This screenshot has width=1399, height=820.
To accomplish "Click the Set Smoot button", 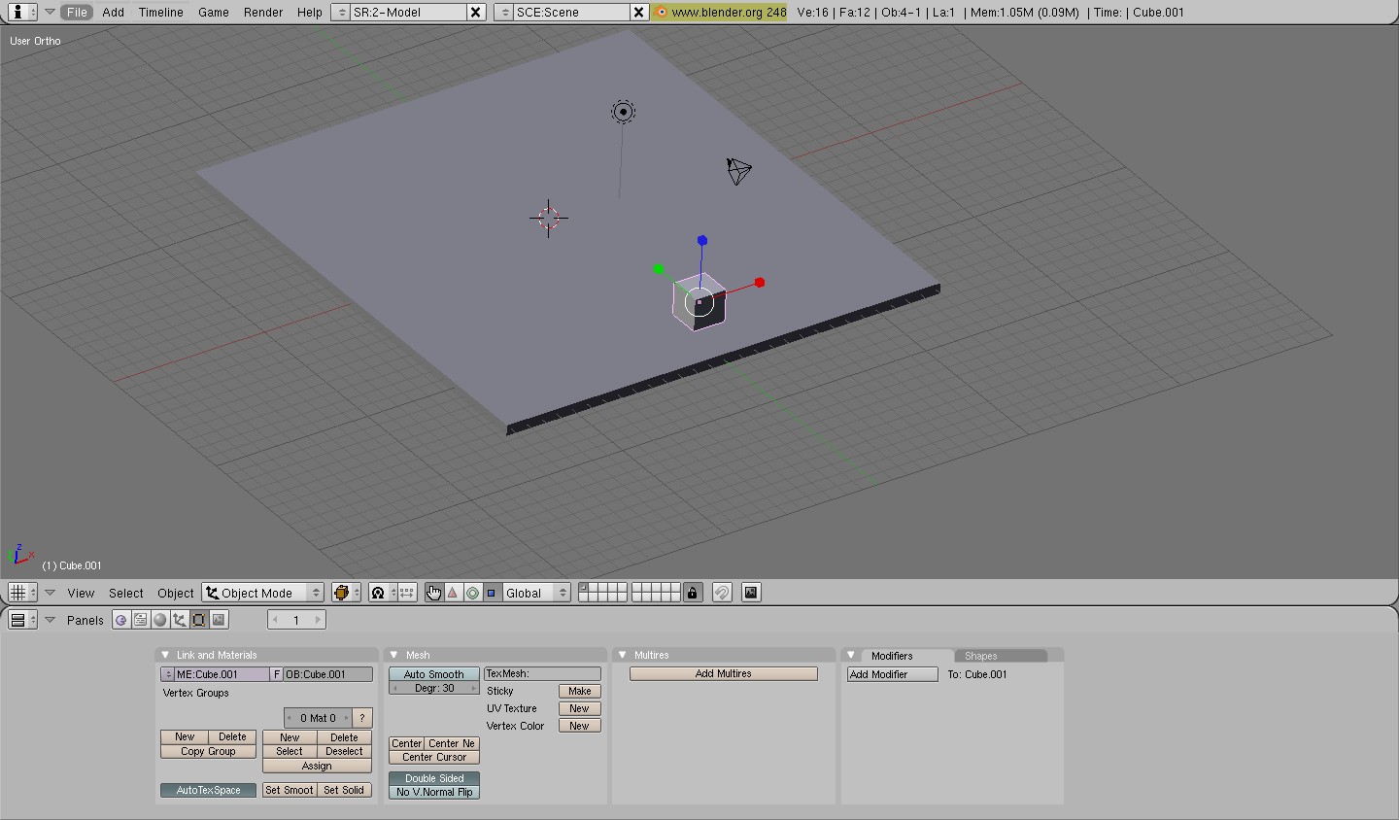I will [290, 790].
